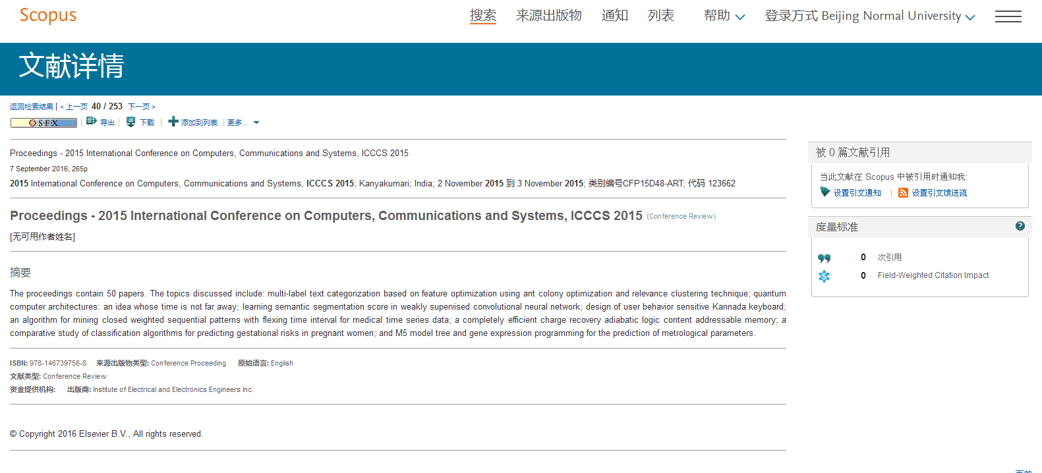Click the 下载 download link text
Screen dimensions: 1042x473
[x=147, y=123]
